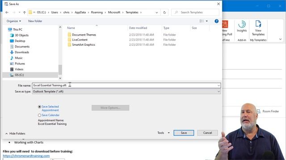Image resolution: width=286 pixels, height=160 pixels.
Task: Open the view options dropdown arrow
Action: (x=206, y=21)
